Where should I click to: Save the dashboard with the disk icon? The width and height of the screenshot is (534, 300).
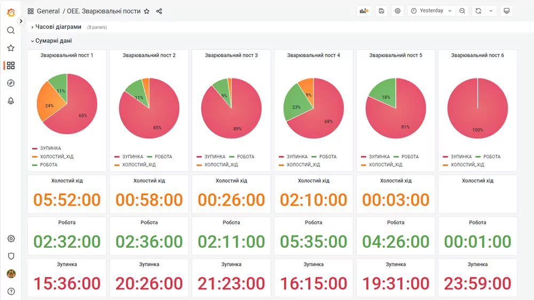[x=381, y=11]
